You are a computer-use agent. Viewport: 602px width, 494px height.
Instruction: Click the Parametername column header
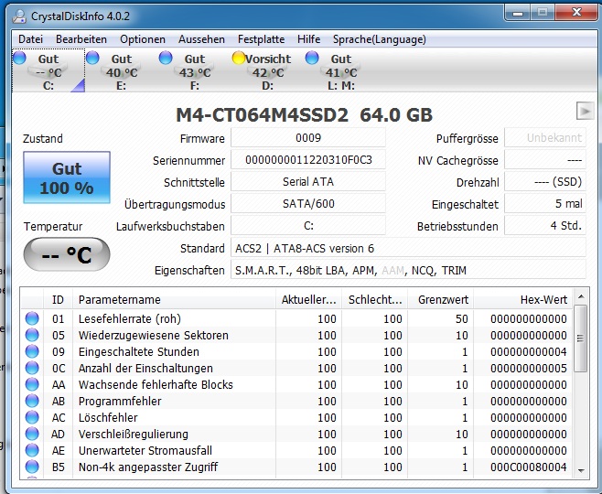174,299
